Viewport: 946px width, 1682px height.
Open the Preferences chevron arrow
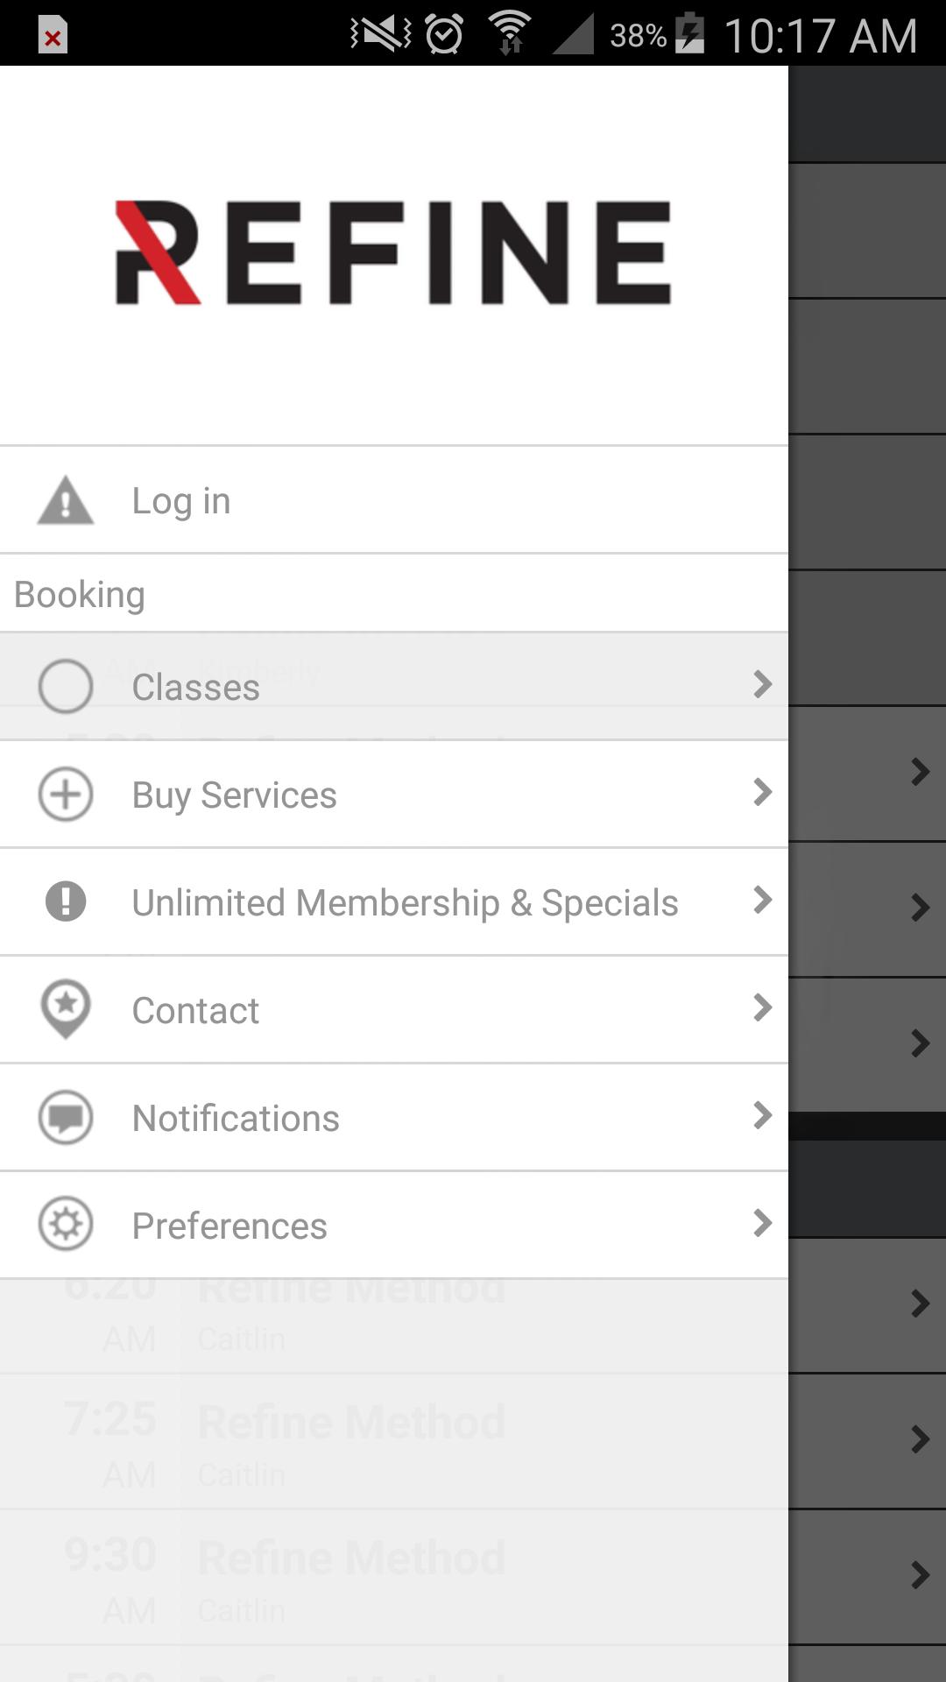pyautogui.click(x=762, y=1223)
